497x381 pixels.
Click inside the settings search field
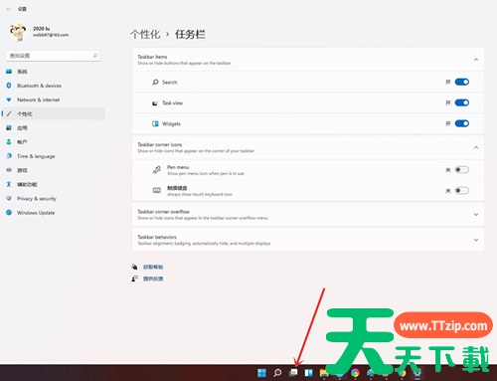[x=53, y=56]
